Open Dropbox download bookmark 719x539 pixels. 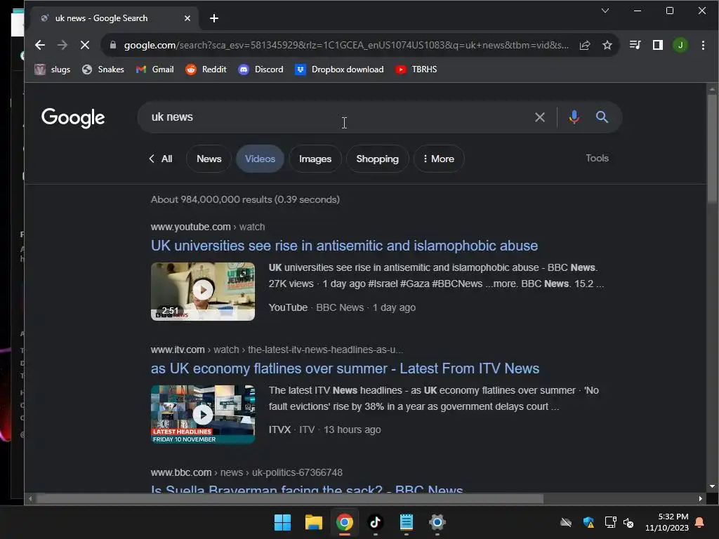pos(339,69)
